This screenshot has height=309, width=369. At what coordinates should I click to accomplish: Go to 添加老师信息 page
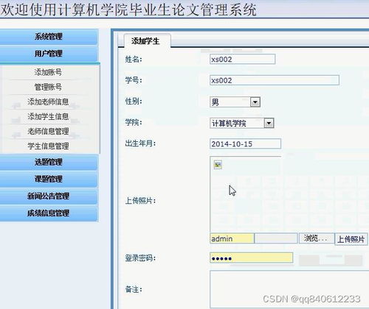(48, 102)
